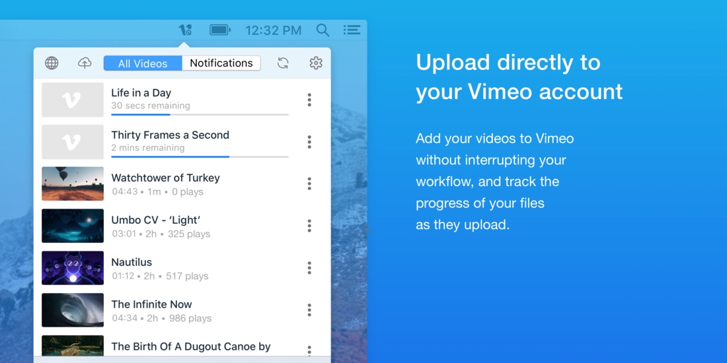
Task: Refresh the video list
Action: (x=283, y=63)
